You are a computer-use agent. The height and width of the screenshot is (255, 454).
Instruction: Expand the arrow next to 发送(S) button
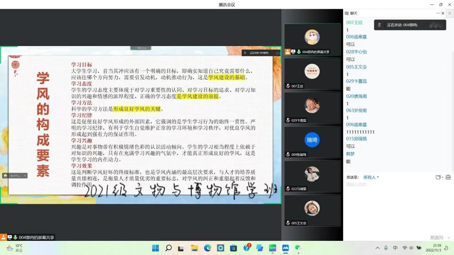click(x=449, y=238)
